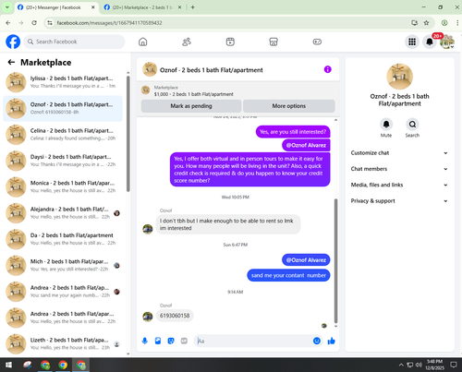Bookmark this page with the star
Viewport: 462px width, 372px height.
coord(426,23)
